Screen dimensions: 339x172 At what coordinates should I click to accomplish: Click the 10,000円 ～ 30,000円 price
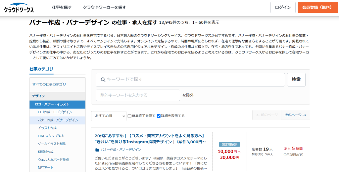[229, 155]
